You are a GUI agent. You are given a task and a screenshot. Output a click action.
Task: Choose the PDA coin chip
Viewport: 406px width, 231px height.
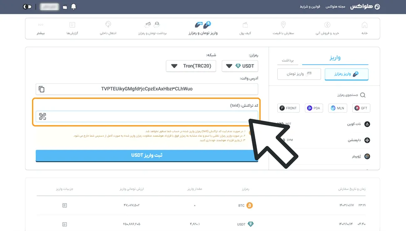coord(314,108)
